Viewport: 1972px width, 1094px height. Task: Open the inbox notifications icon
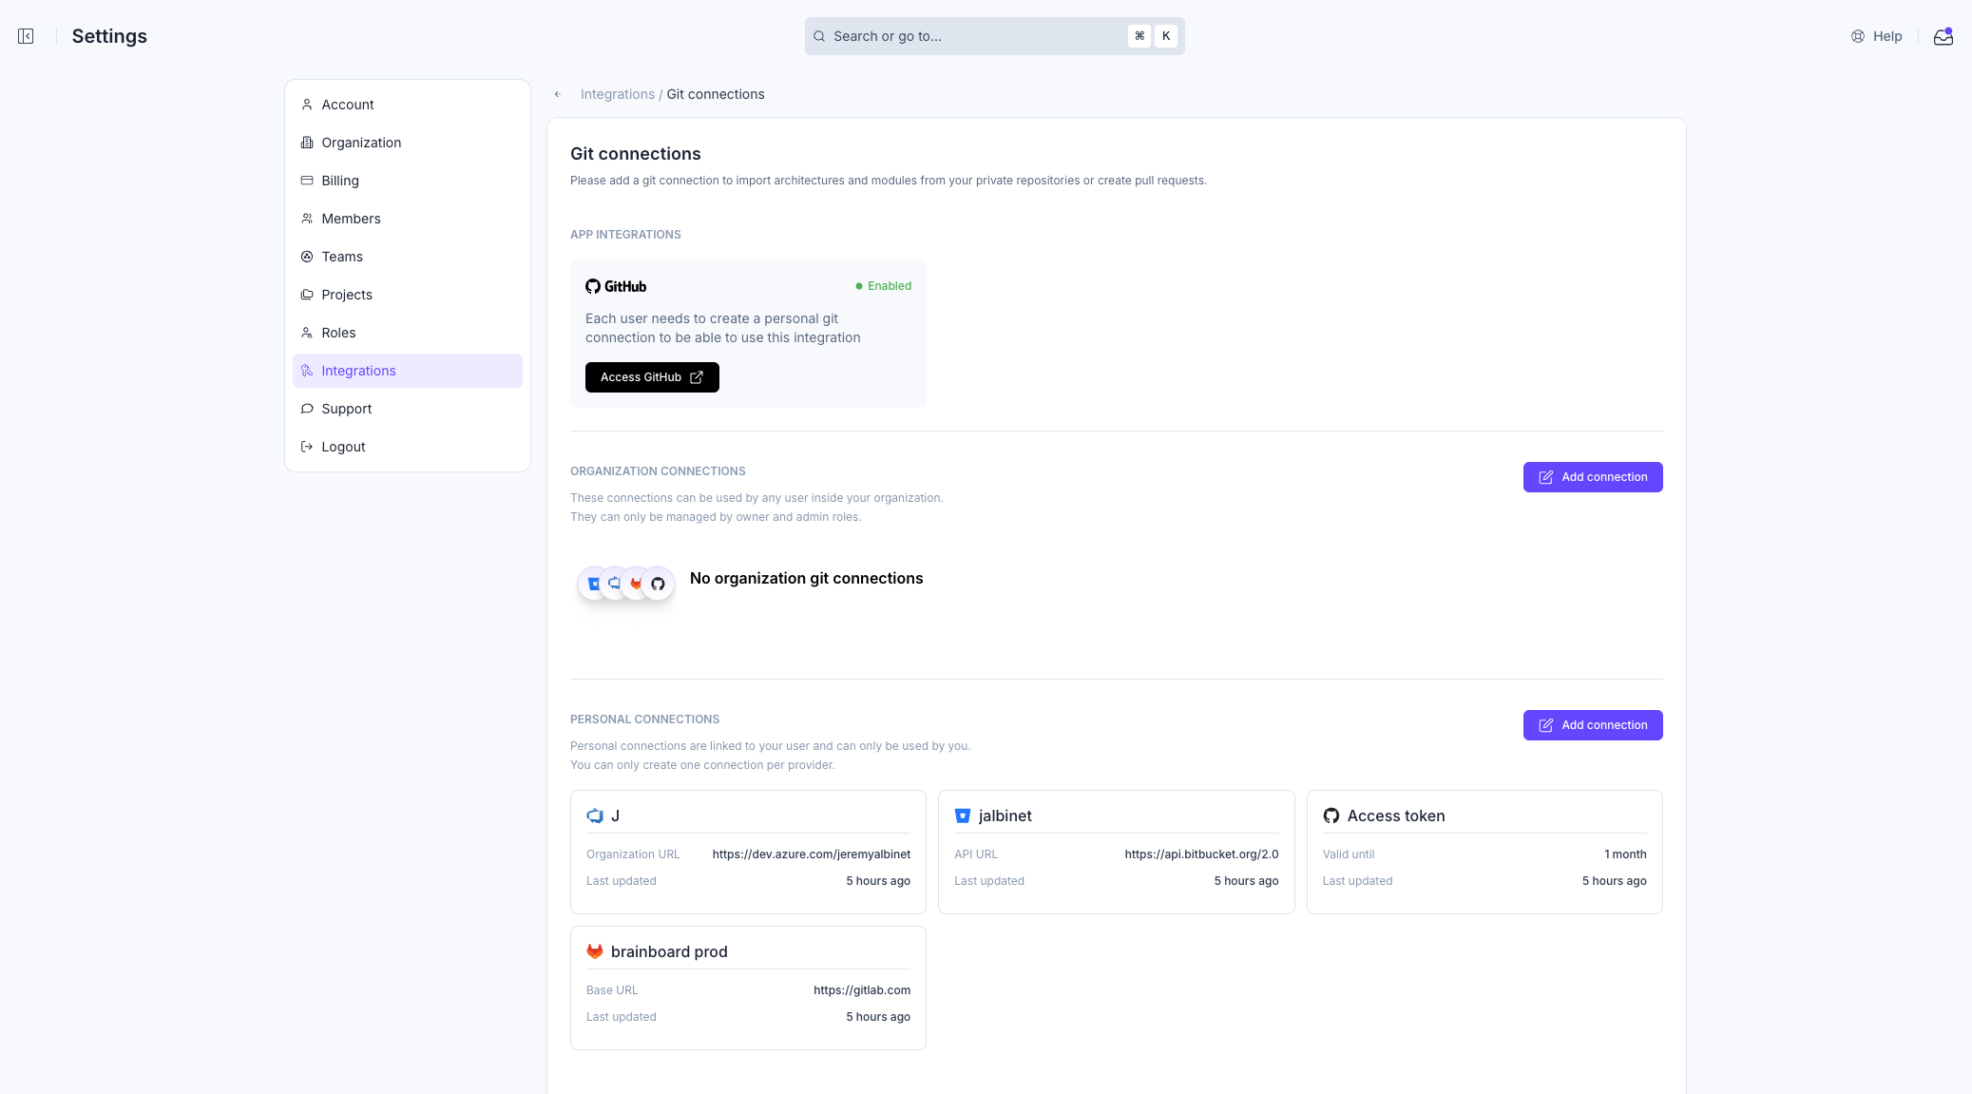click(1943, 37)
